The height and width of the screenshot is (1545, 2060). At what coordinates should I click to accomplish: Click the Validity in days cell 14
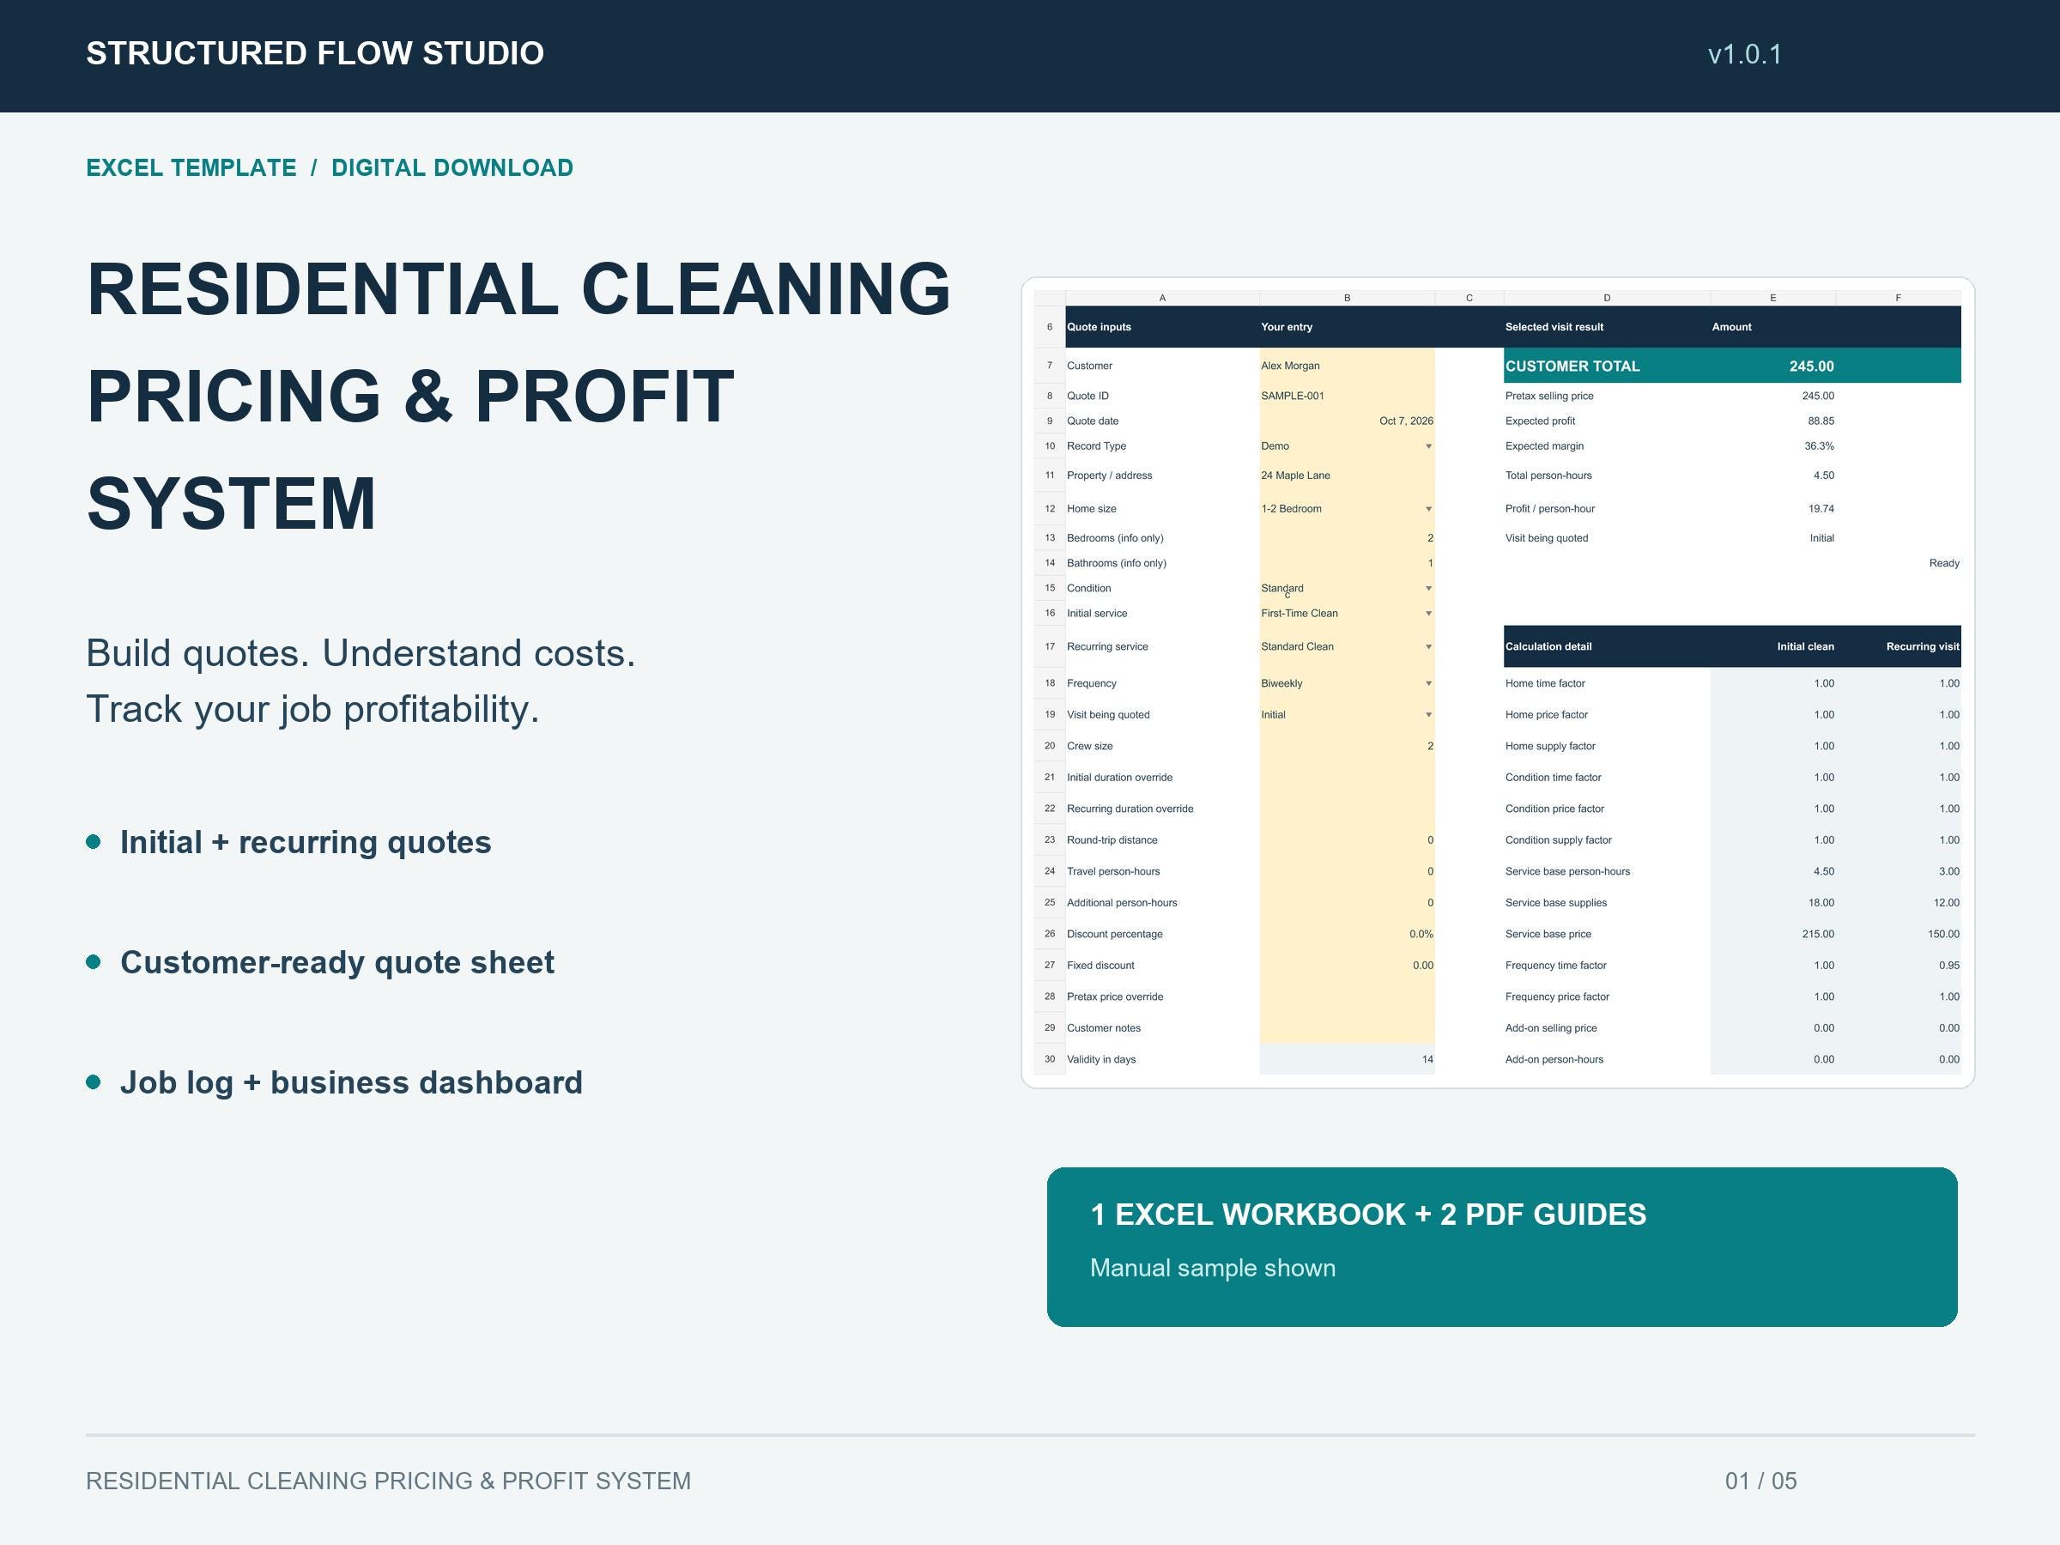click(1347, 1060)
